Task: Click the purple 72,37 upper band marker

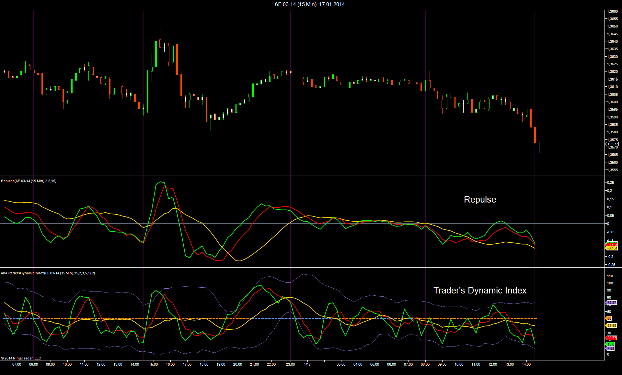Action: tap(611, 303)
